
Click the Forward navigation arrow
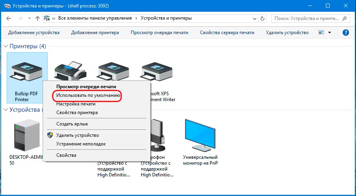click(x=20, y=18)
